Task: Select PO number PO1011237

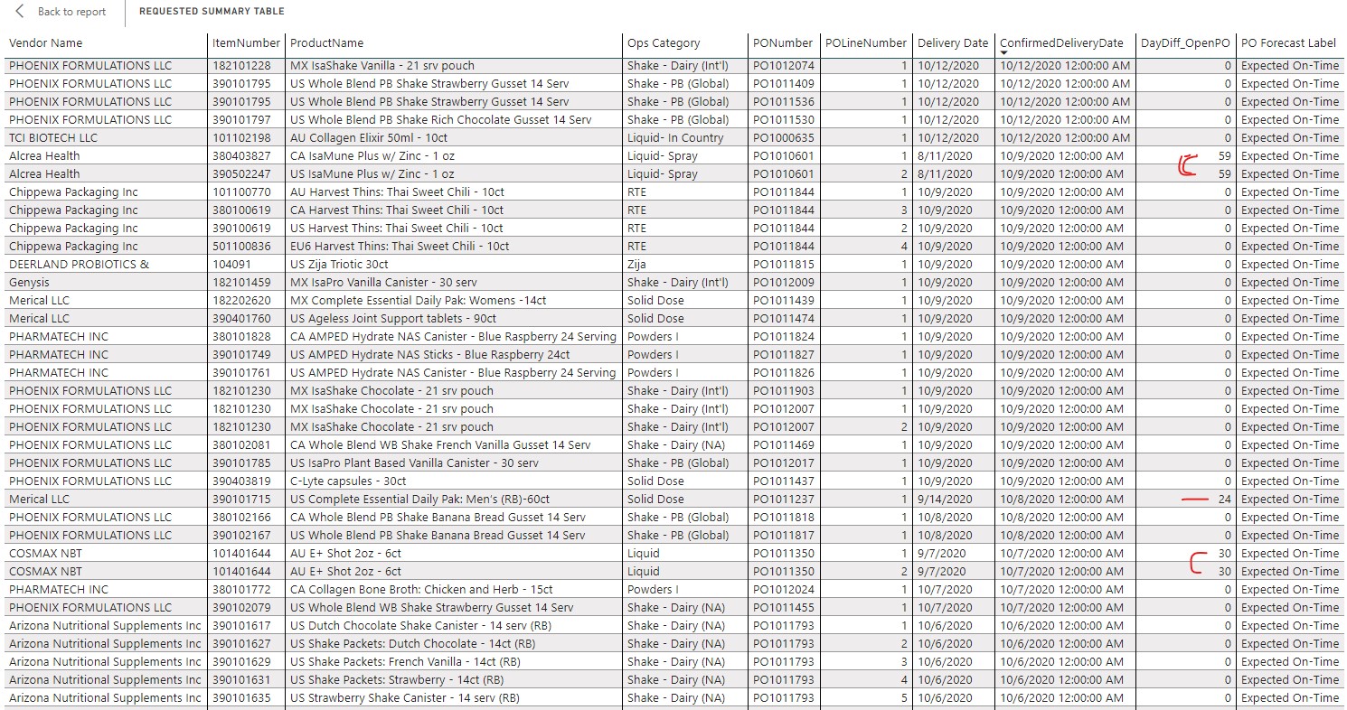Action: [783, 499]
